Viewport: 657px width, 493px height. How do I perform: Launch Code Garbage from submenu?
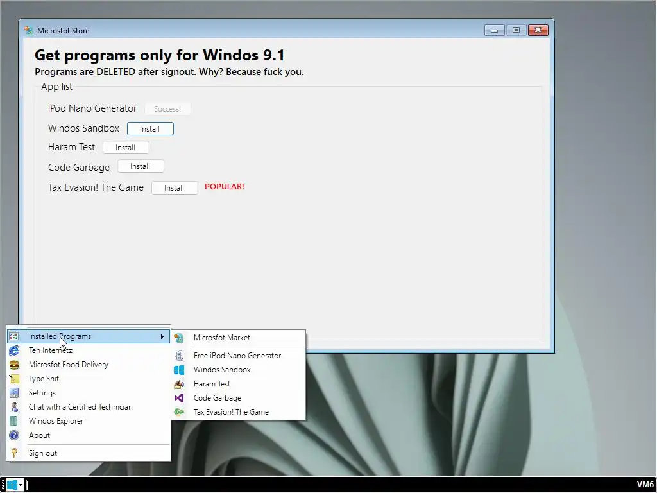pos(239,398)
